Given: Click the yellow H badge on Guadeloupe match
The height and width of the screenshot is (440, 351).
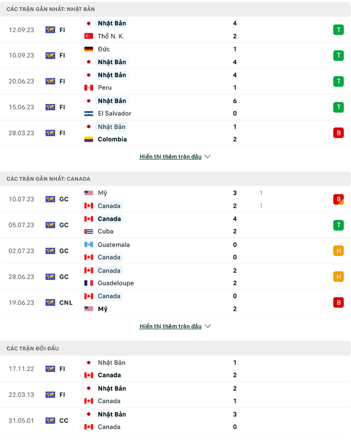Looking at the screenshot, I should (339, 277).
